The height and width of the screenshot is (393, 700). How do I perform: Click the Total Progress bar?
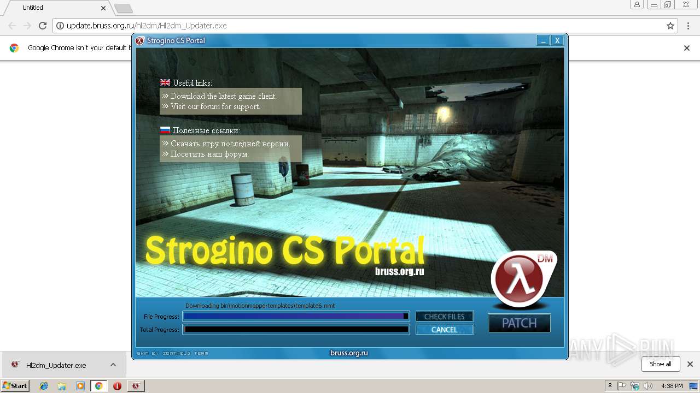pos(296,329)
